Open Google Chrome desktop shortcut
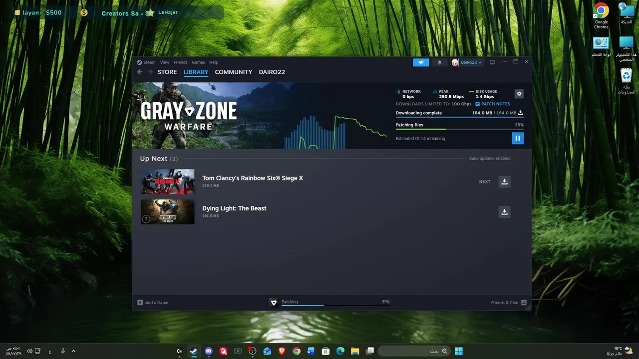This screenshot has width=639, height=359. [x=601, y=16]
